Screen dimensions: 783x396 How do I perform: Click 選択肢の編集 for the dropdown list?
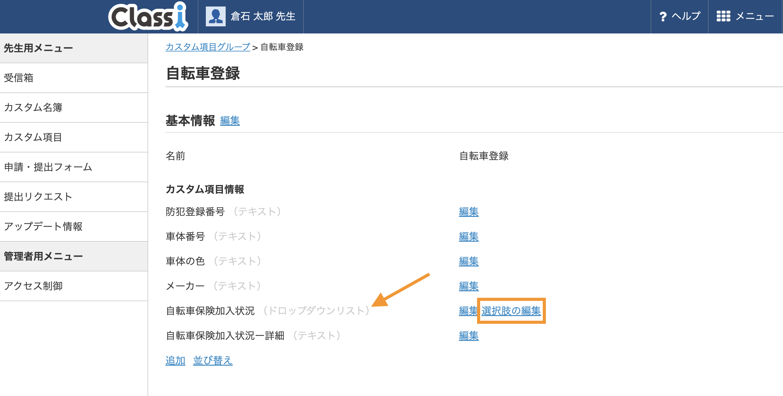point(511,311)
